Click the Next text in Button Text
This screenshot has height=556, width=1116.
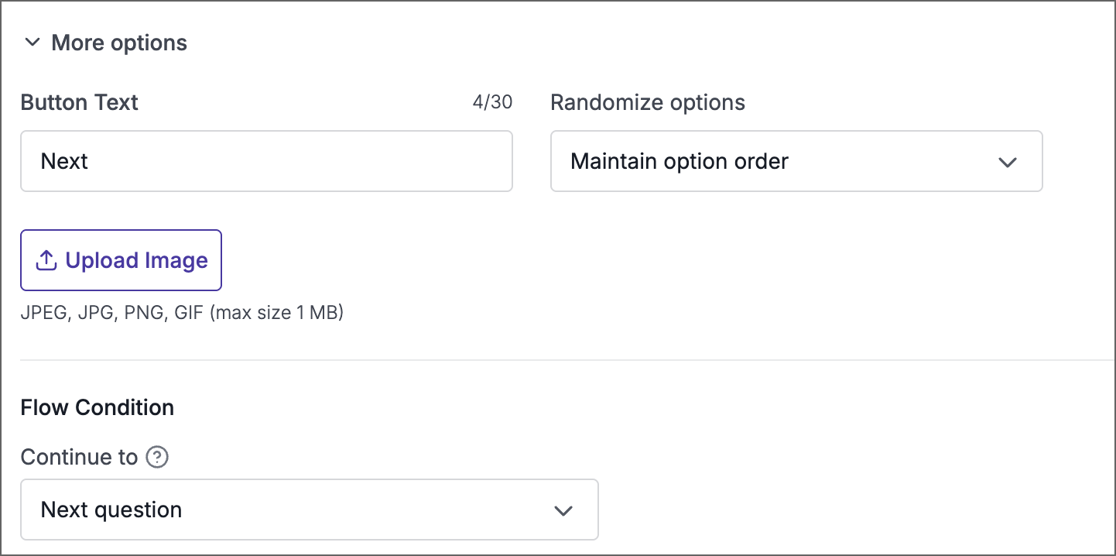coord(65,161)
